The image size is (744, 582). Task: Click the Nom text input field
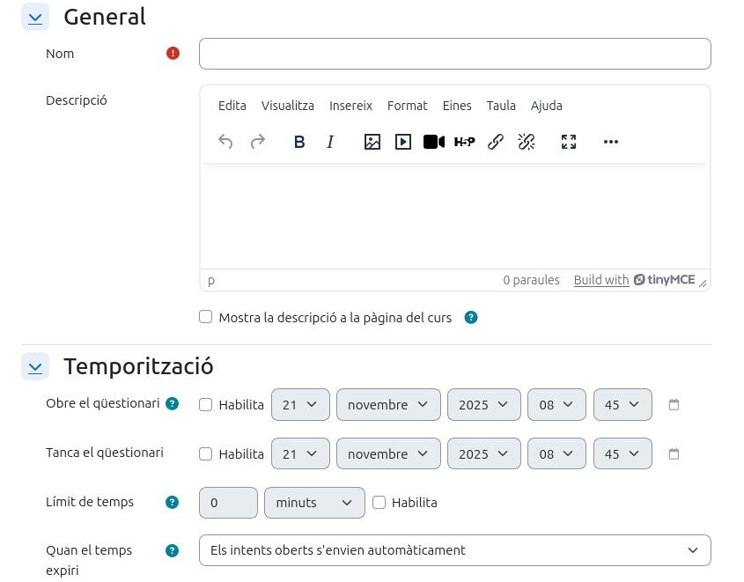click(454, 54)
